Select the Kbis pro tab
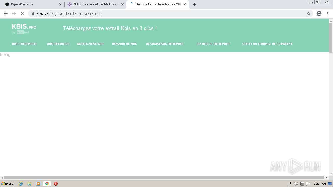Image resolution: width=333 pixels, height=187 pixels. 158,4
